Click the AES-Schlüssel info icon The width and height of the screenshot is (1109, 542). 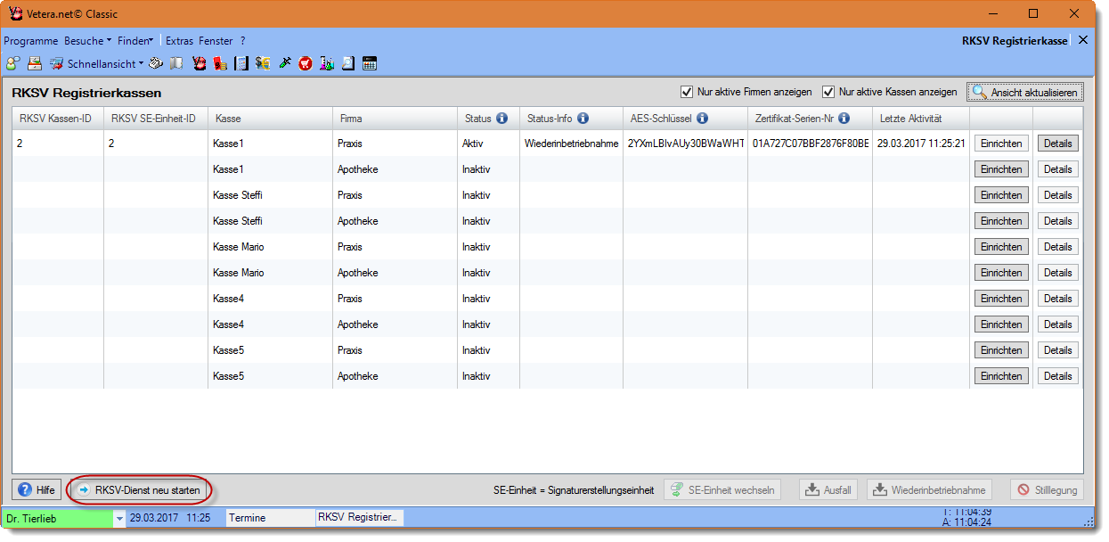tap(702, 118)
